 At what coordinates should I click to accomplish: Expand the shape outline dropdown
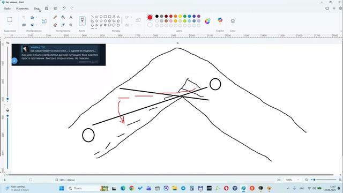(131, 17)
